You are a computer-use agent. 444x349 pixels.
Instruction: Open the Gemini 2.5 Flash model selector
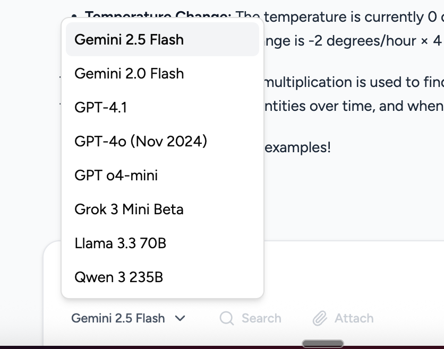point(118,318)
